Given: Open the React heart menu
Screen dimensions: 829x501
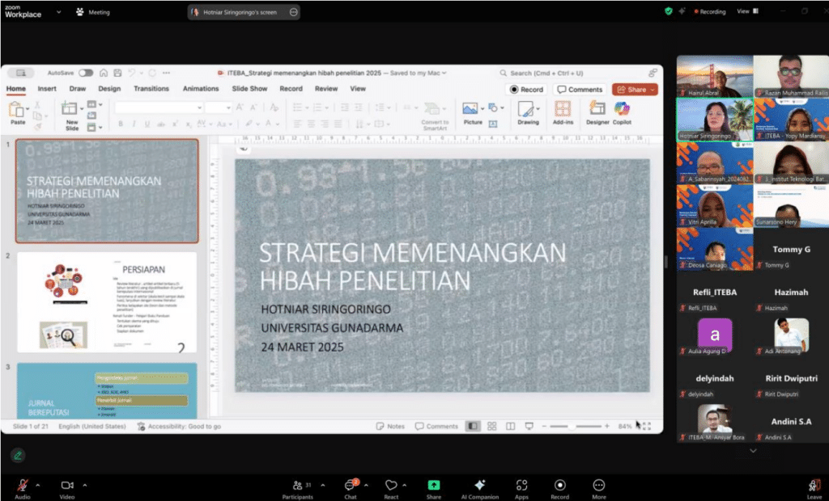Looking at the screenshot, I should [391, 489].
